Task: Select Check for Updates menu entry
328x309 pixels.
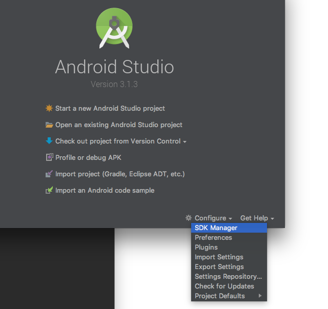Action: [x=229, y=286]
